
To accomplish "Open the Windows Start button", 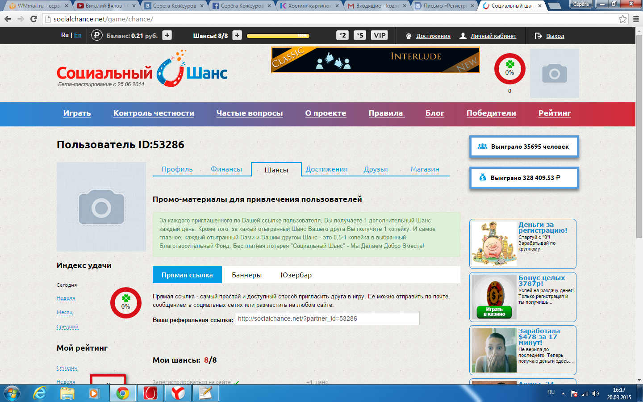I will pyautogui.click(x=12, y=393).
